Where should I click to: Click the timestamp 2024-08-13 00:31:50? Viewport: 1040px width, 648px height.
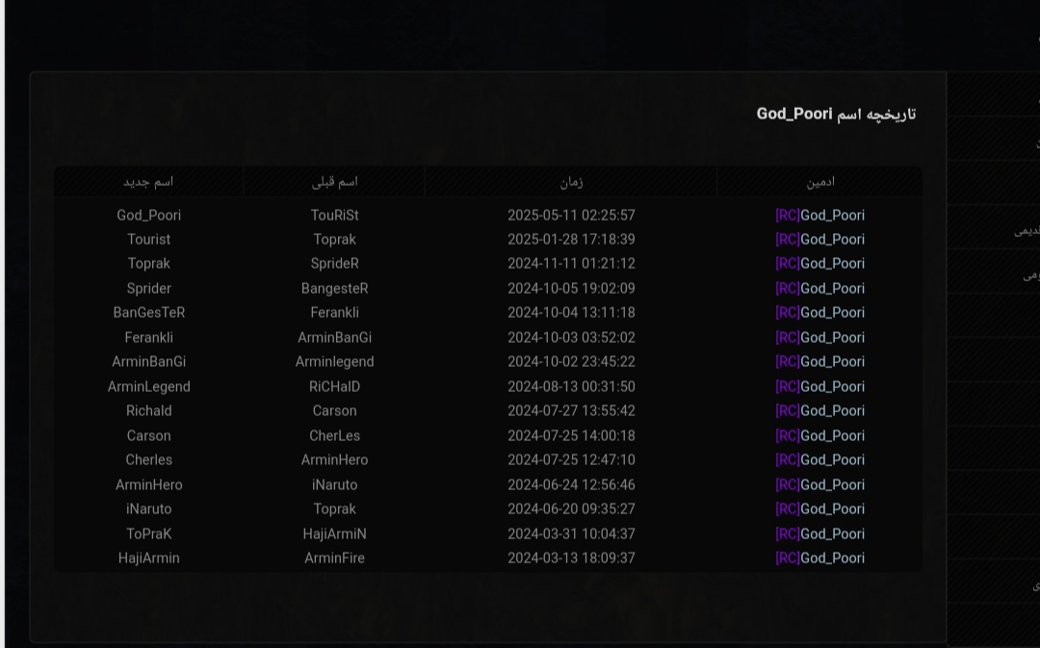pos(571,387)
